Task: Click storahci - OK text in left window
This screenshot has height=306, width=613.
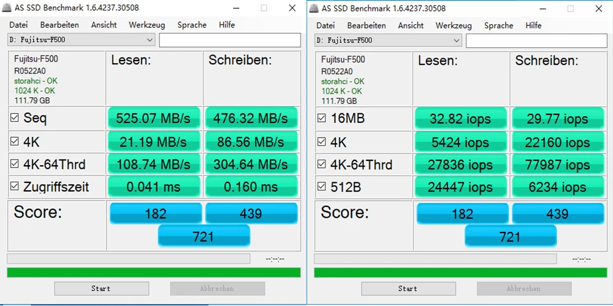Action: click(36, 81)
